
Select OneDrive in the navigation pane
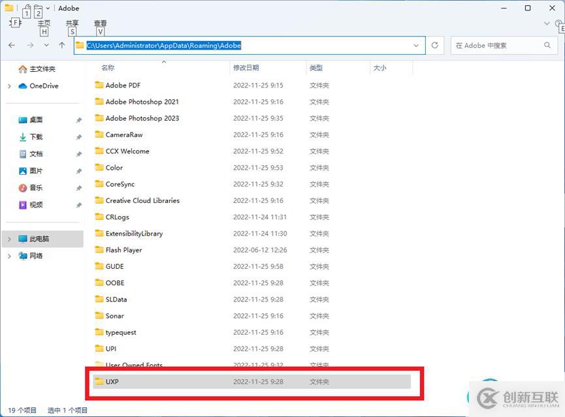(x=44, y=85)
